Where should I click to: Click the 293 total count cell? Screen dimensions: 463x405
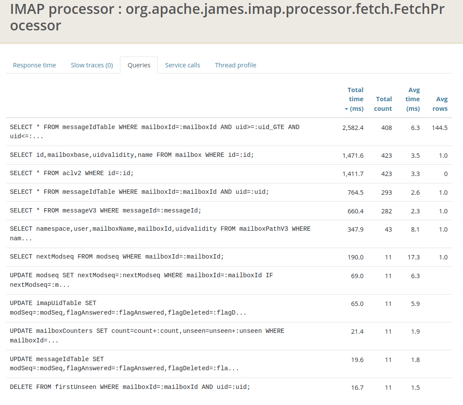click(x=386, y=193)
